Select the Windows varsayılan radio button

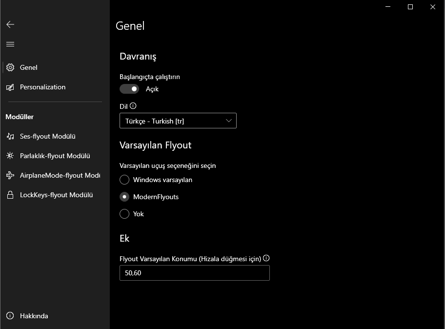[124, 180]
